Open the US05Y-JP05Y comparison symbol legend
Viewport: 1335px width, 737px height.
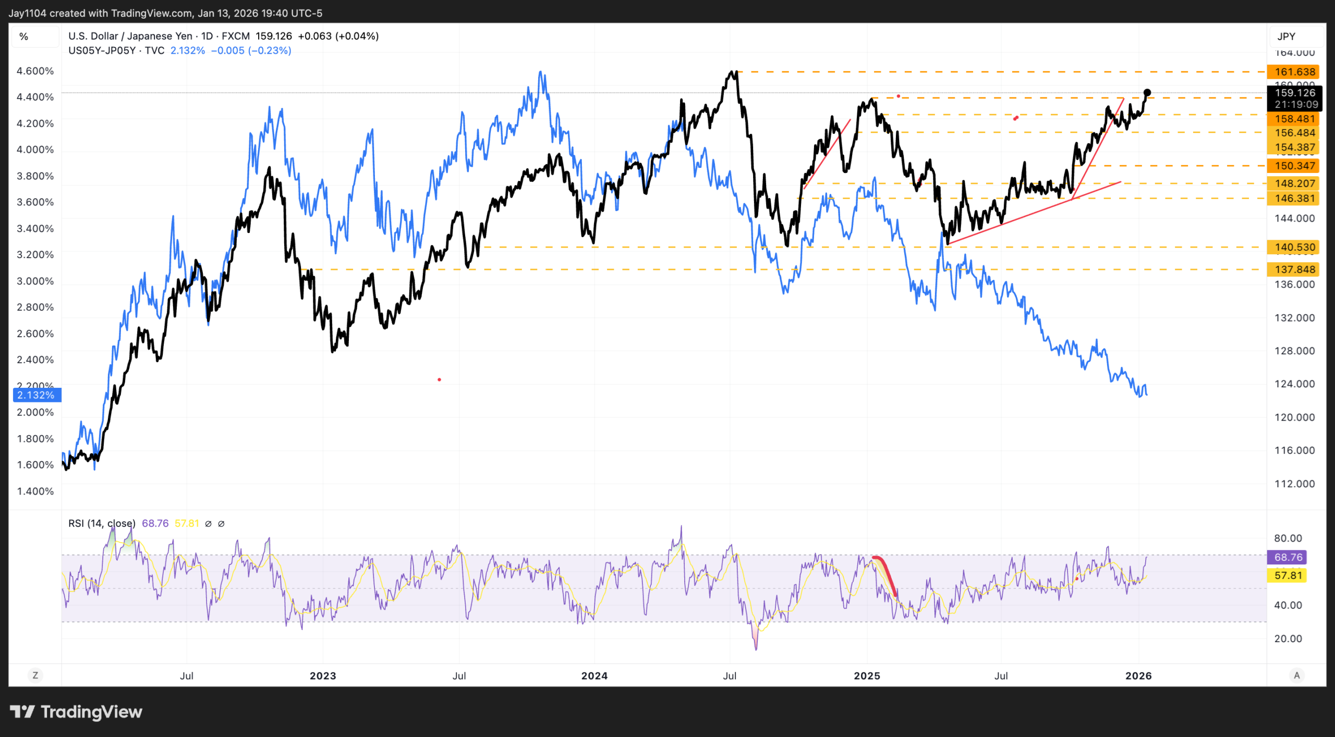(102, 51)
